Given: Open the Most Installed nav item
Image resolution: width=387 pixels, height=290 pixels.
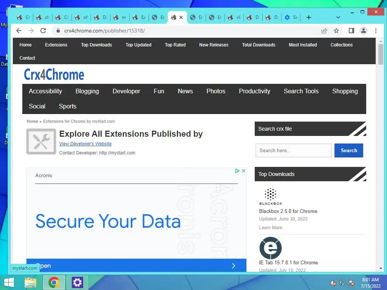Looking at the screenshot, I should click(x=303, y=45).
